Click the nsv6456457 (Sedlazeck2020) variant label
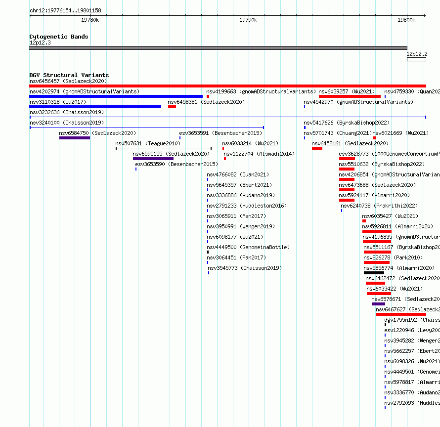This screenshot has width=440, height=427. [x=68, y=81]
